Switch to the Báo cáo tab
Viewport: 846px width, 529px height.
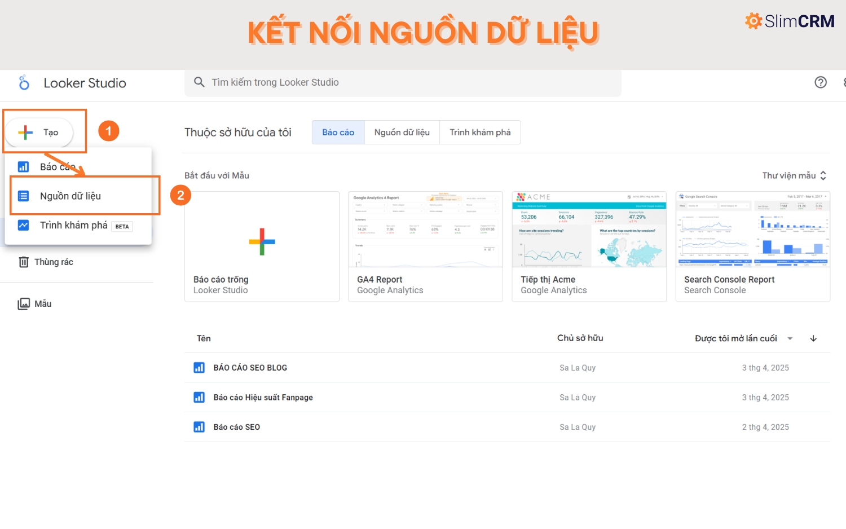(x=338, y=132)
